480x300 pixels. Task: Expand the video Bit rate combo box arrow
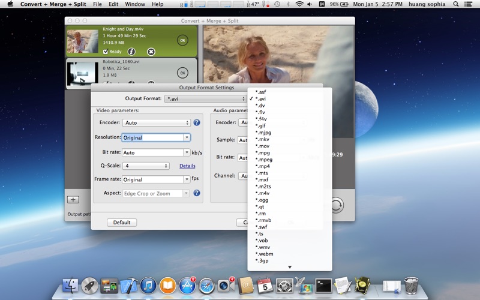pos(187,152)
